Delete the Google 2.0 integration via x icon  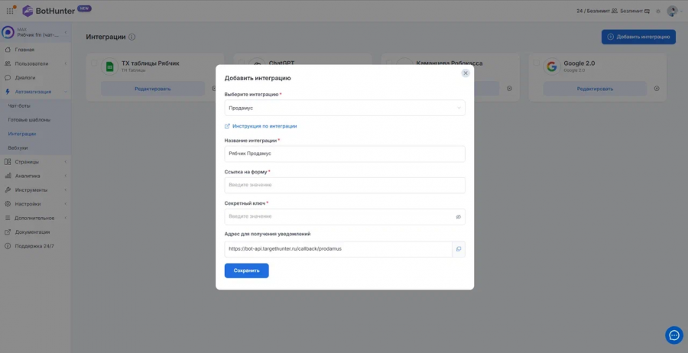657,89
